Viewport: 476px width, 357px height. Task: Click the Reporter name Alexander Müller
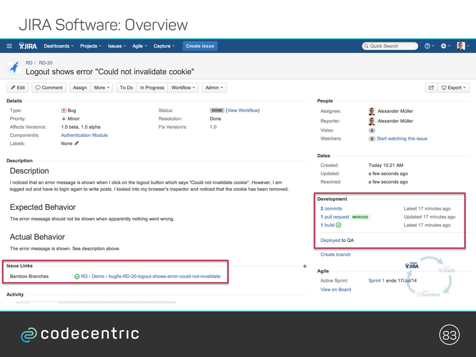click(395, 121)
